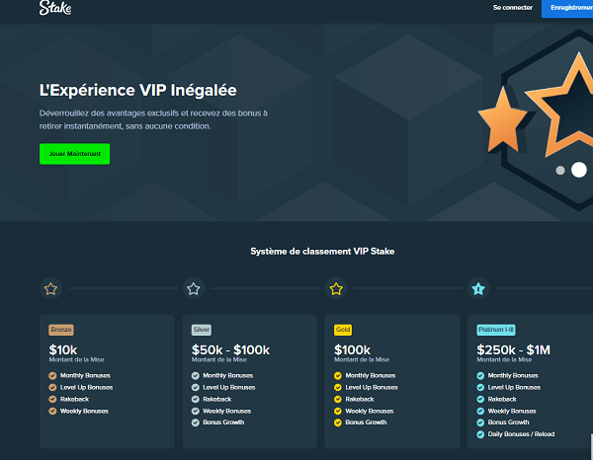This screenshot has width=593, height=460.
Task: Click the blue Enregistrement button
Action: point(567,8)
